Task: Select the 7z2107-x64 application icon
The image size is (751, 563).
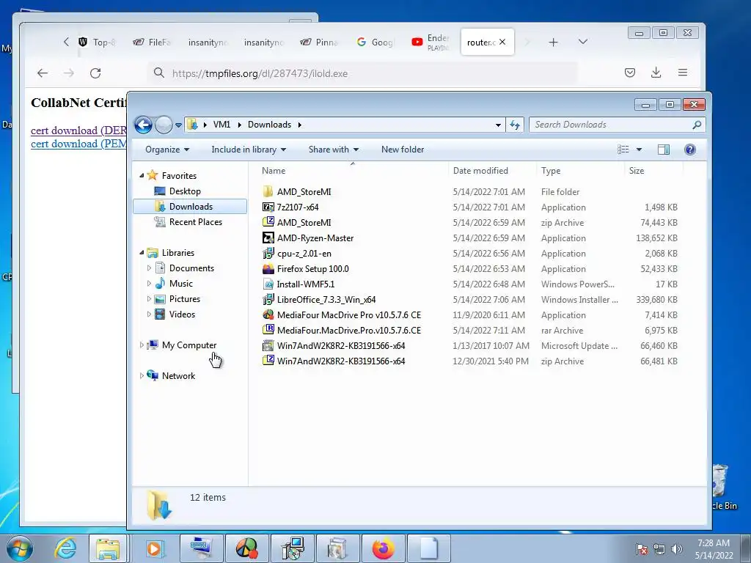Action: click(x=268, y=207)
